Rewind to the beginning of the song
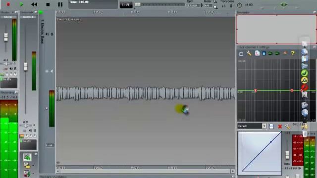The image size is (317, 178). [x=34, y=4]
